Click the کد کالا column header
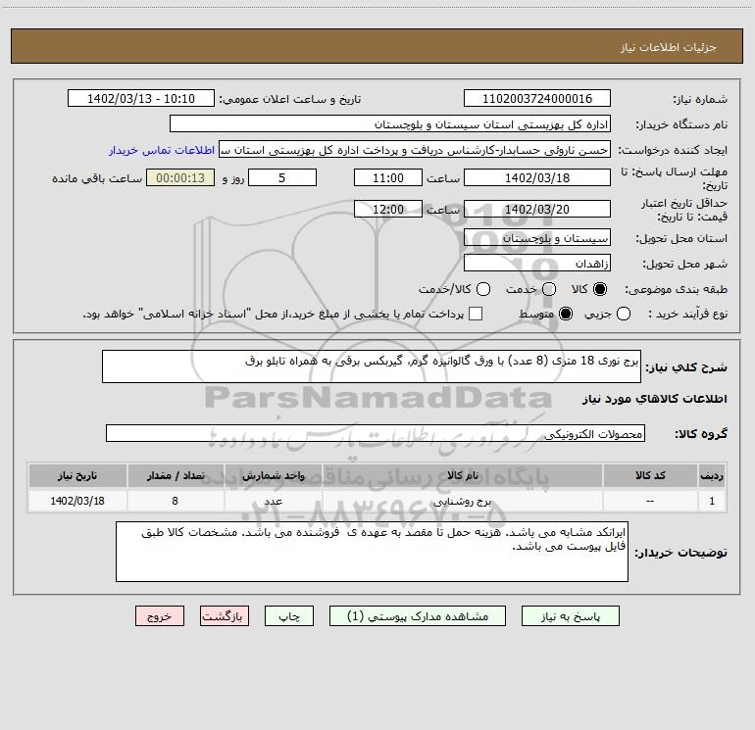The image size is (755, 730). (x=650, y=475)
